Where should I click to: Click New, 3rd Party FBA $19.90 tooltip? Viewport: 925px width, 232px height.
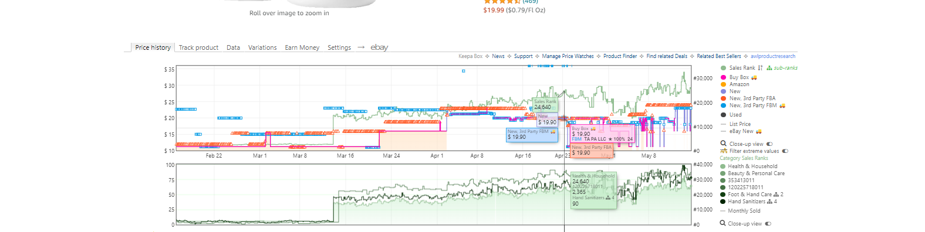coord(592,151)
